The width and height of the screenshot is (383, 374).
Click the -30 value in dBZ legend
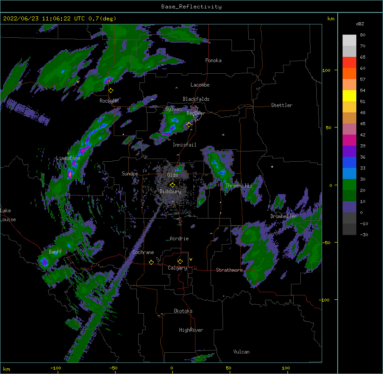pos(364,235)
